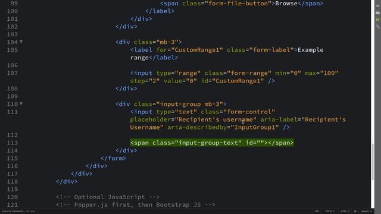Click the line and column status text
Screen dimensions: 381x214
click(13, 212)
